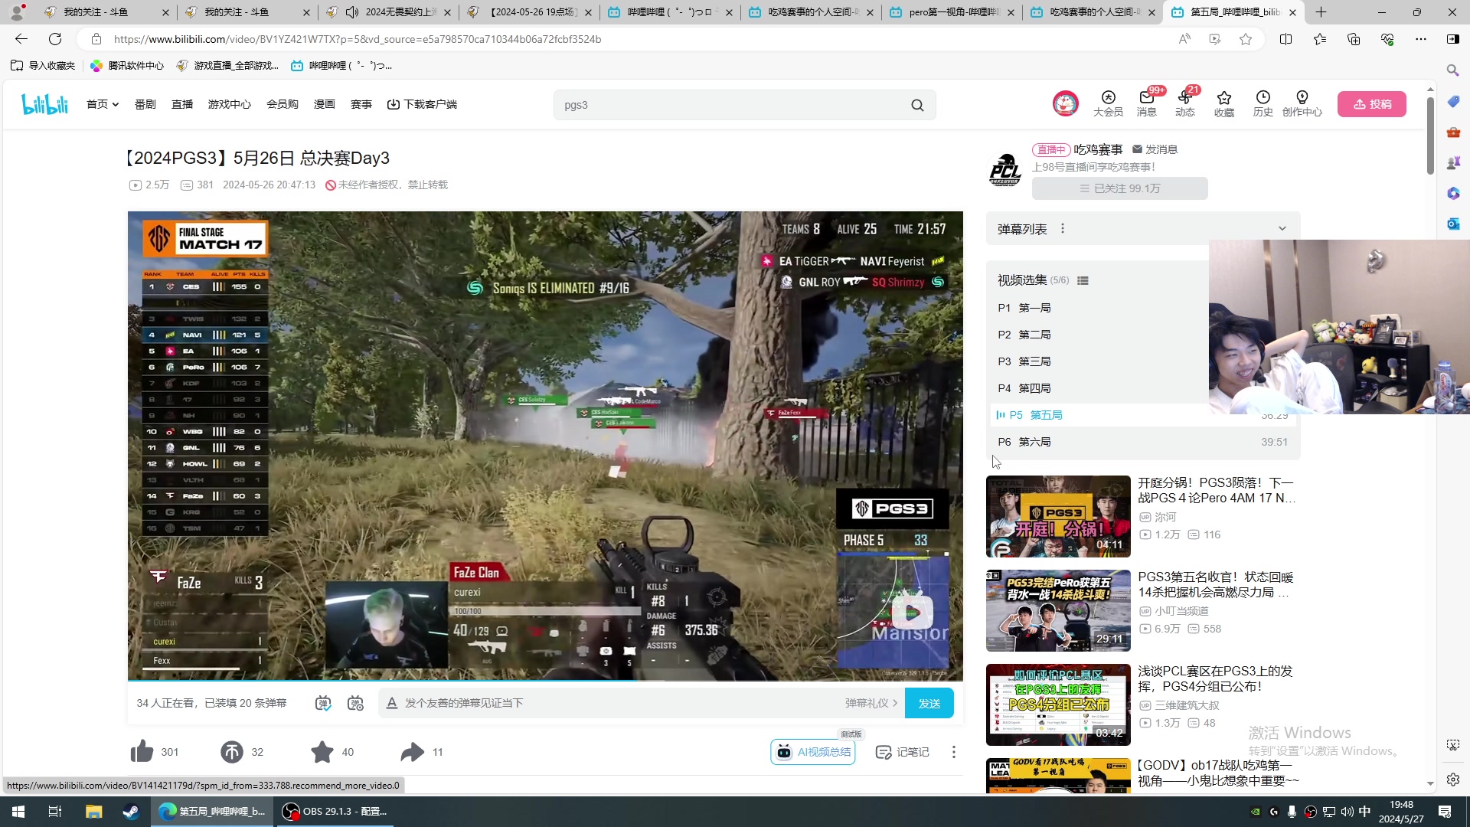Image resolution: width=1470 pixels, height=827 pixels.
Task: Click the 投稿 upload button
Action: tap(1371, 104)
